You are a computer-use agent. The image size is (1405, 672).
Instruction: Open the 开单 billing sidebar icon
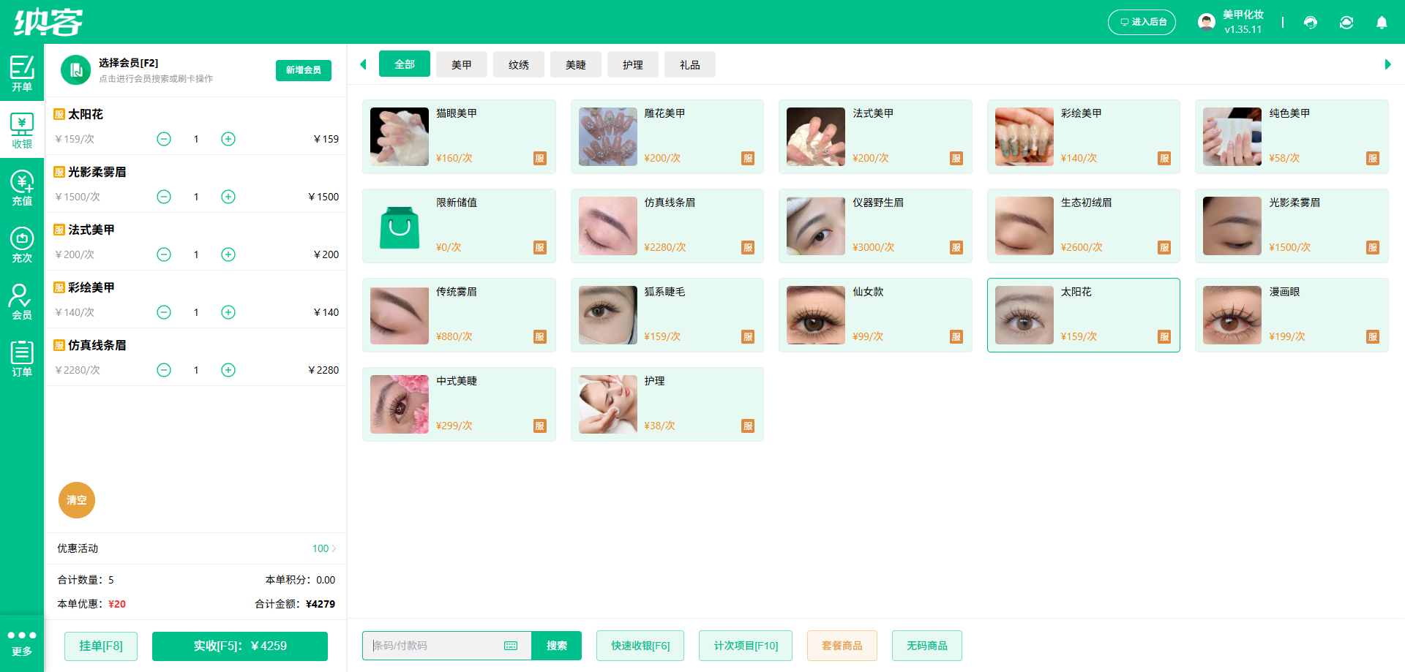[x=22, y=72]
